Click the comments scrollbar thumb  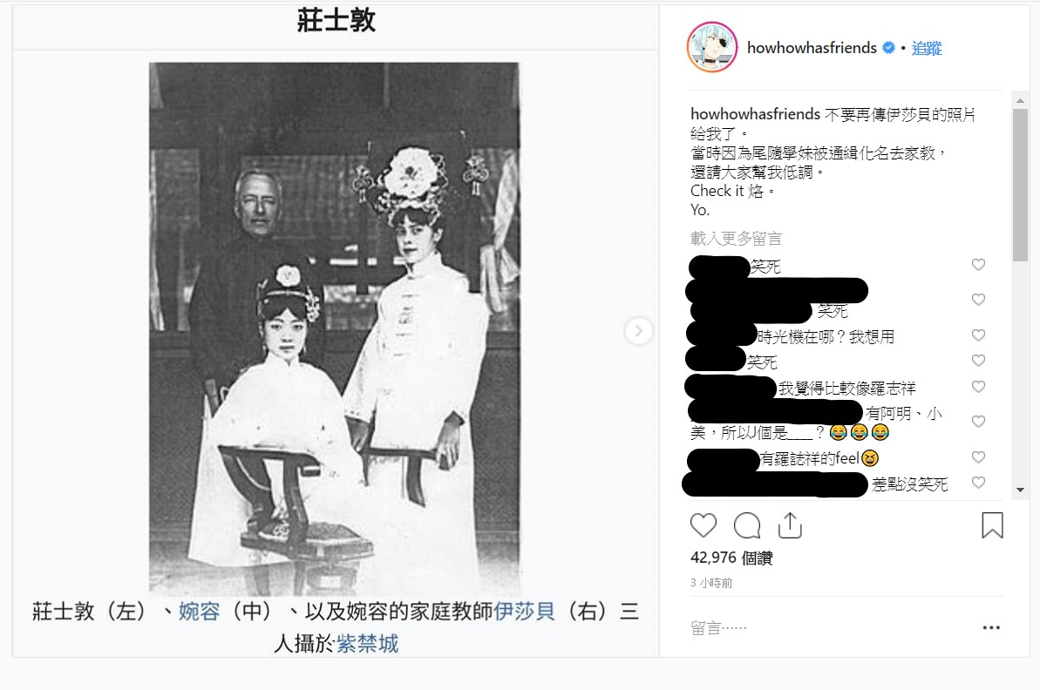pos(1020,186)
